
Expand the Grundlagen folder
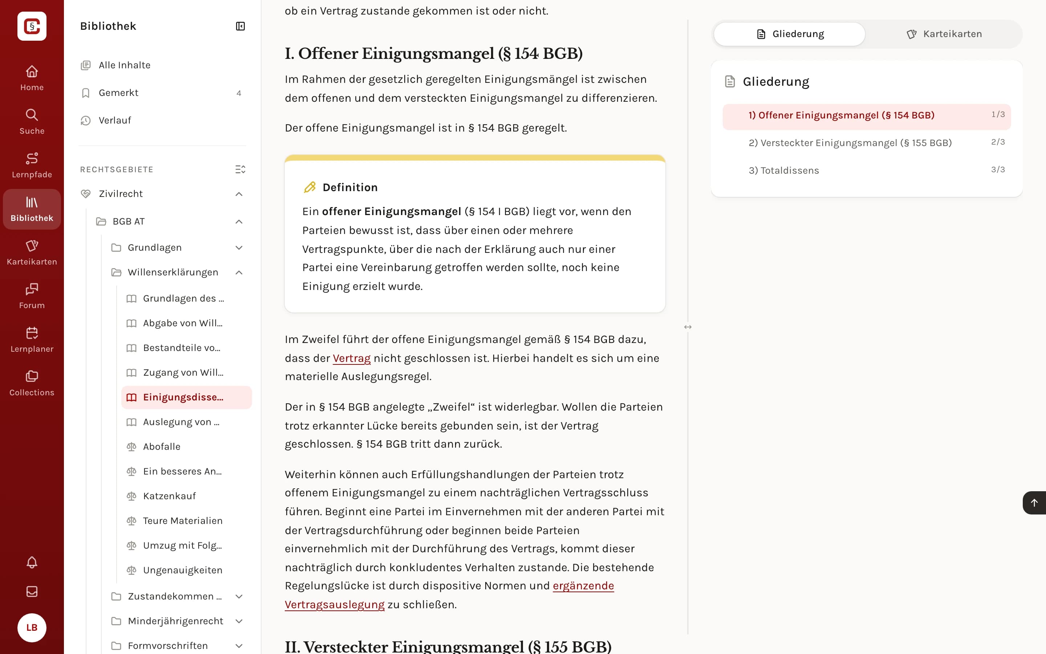[x=239, y=248]
